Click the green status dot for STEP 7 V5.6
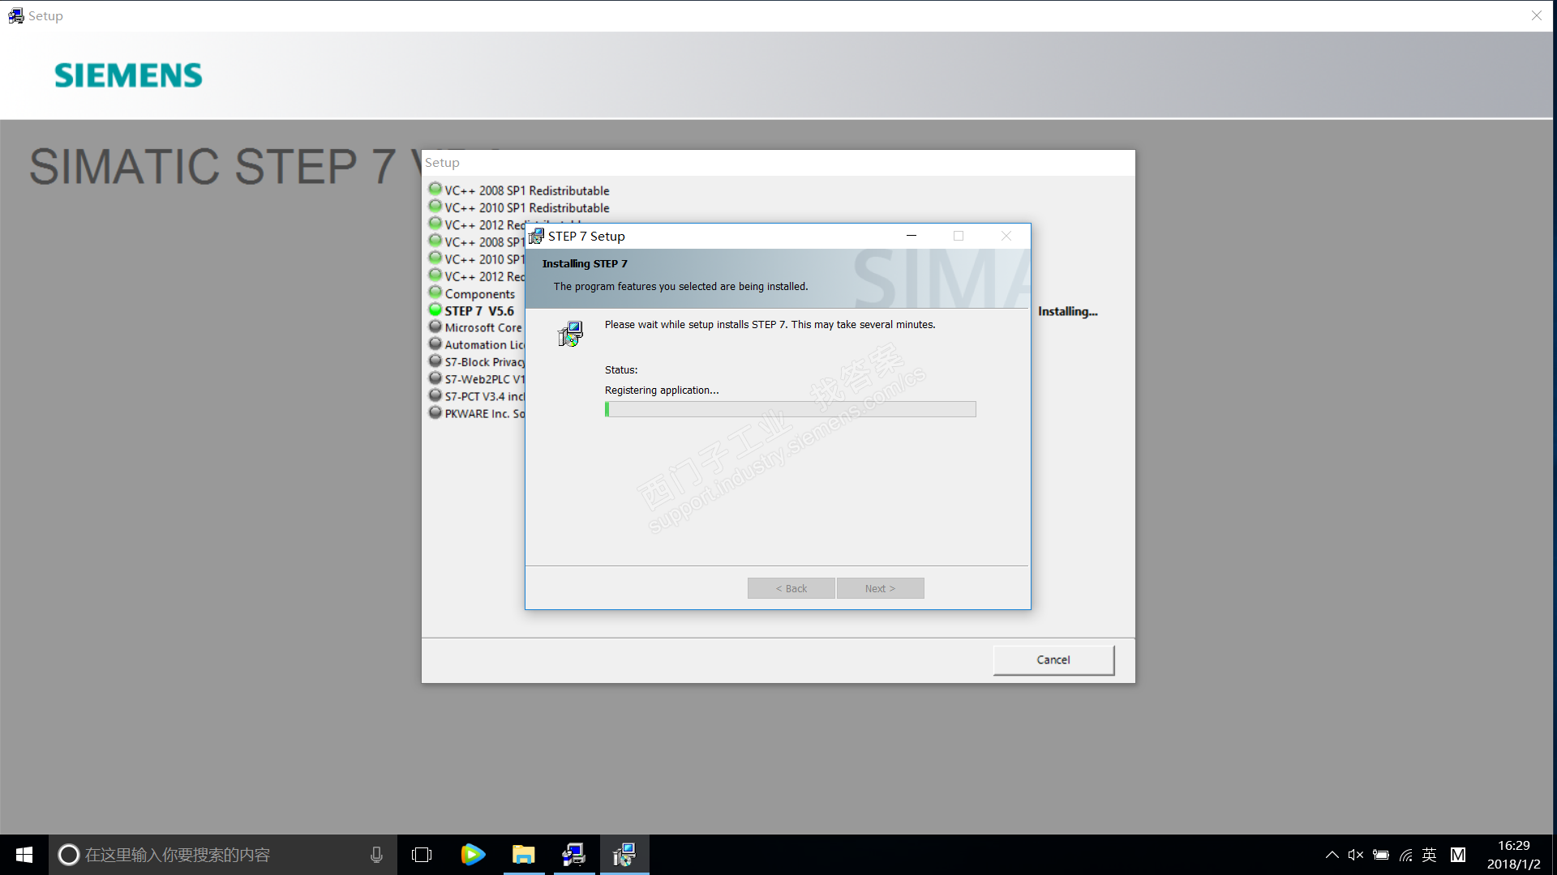 435,309
